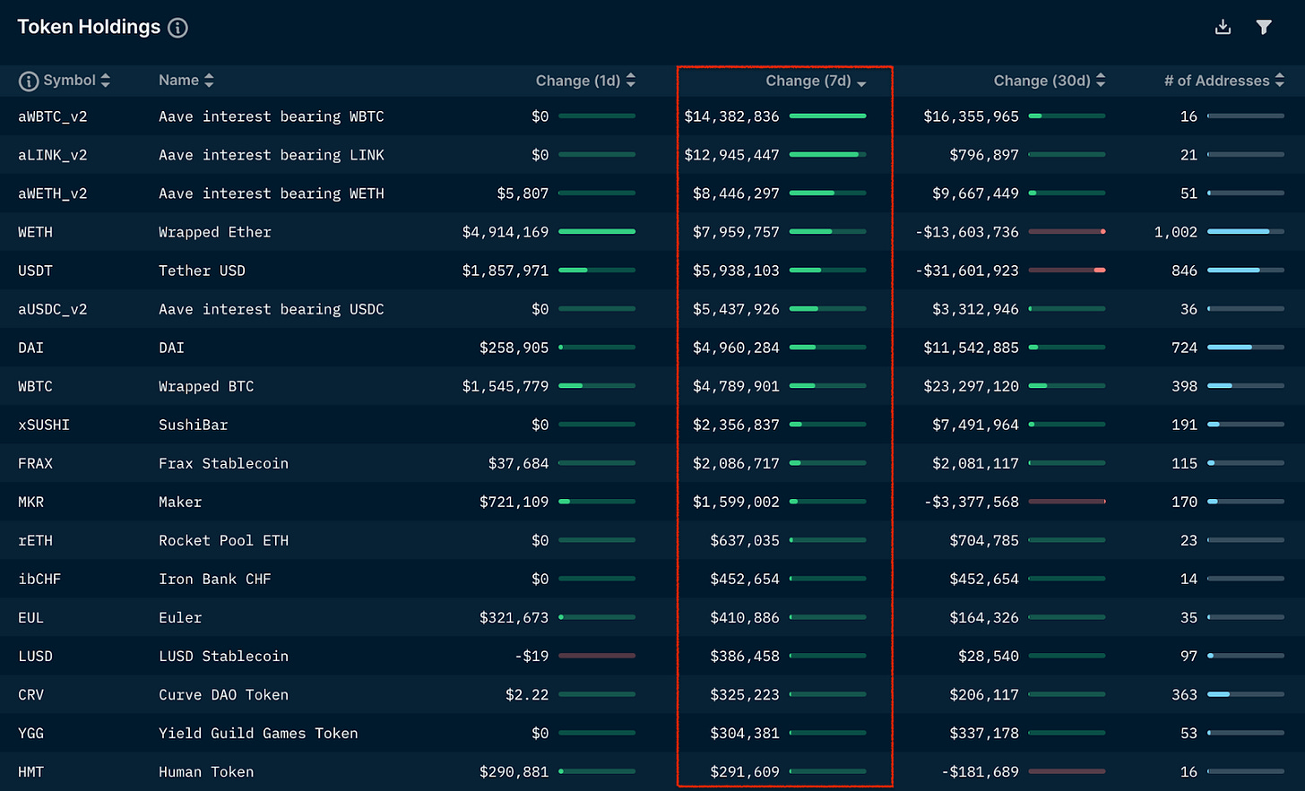Select the LUSD symbol cell
Image resolution: width=1305 pixels, height=791 pixels.
[35, 656]
